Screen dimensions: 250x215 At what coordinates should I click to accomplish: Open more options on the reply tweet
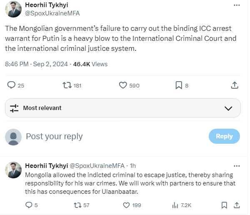237,165
